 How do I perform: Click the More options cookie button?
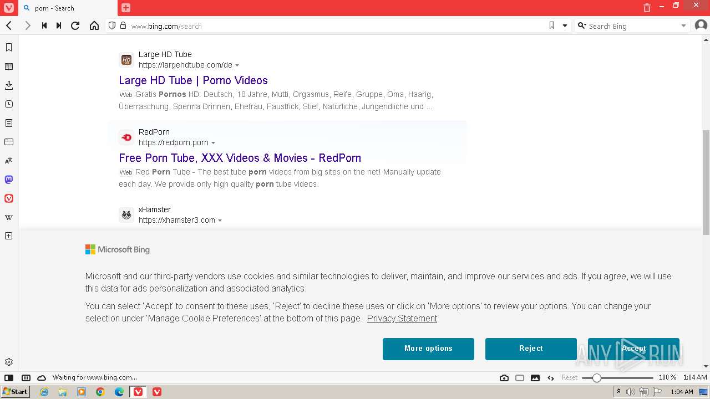[428, 349]
